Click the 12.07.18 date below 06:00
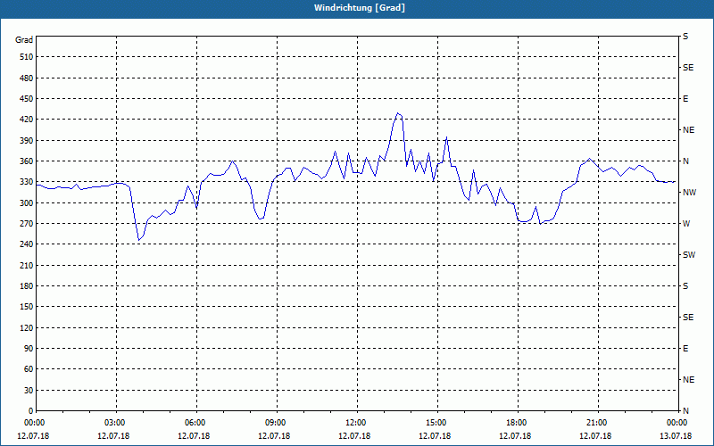Screen dimensions: 714x446 coord(194,436)
